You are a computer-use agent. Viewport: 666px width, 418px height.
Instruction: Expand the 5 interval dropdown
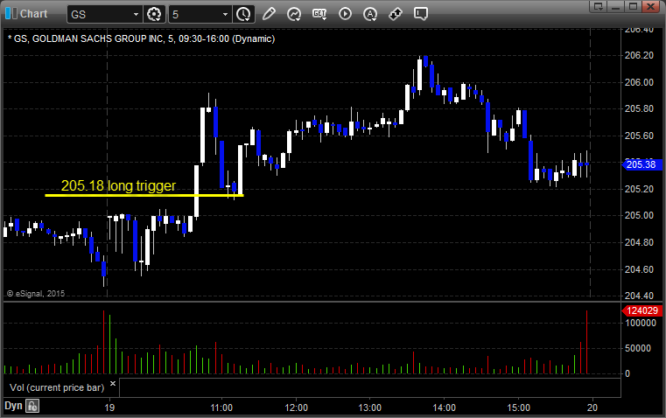coord(226,14)
